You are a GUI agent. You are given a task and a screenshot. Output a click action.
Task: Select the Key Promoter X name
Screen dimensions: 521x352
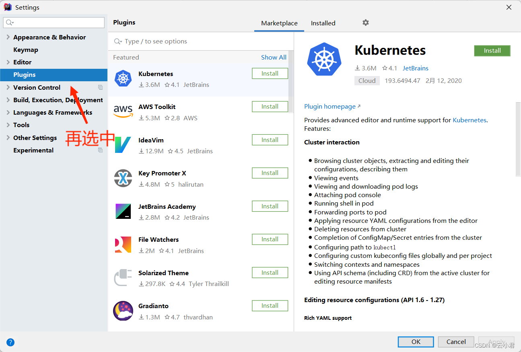click(162, 173)
